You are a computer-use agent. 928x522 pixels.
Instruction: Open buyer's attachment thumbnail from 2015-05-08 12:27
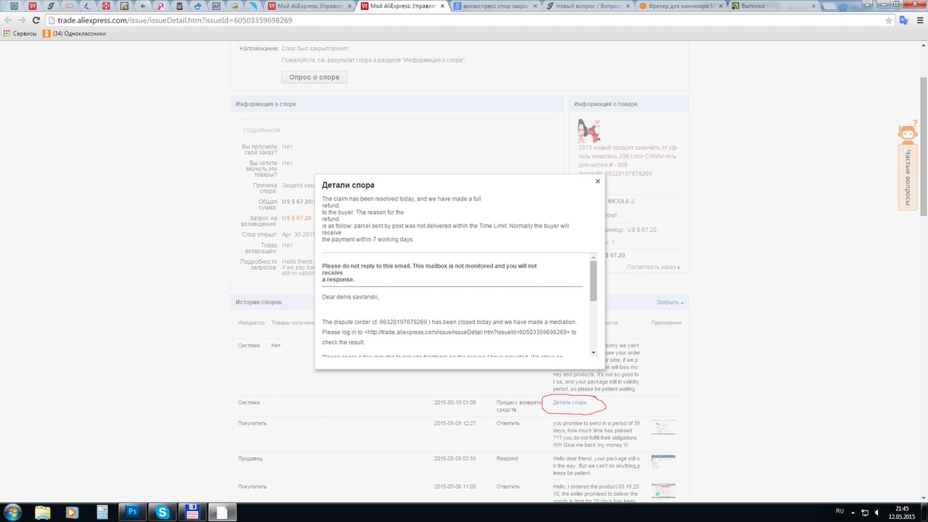coord(663,427)
